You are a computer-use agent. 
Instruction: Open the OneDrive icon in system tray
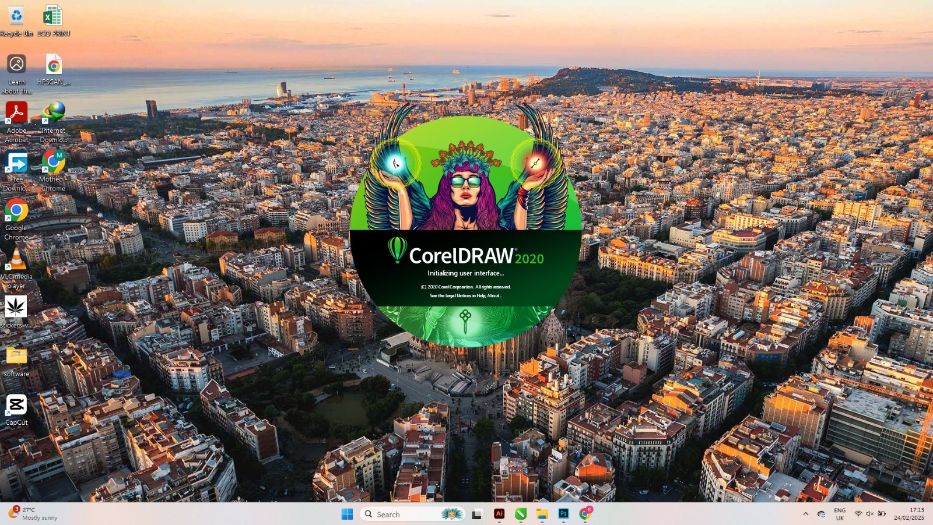[822, 514]
